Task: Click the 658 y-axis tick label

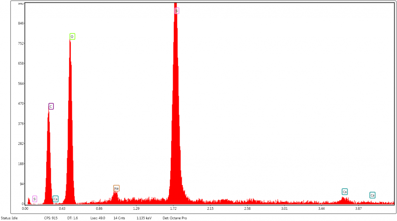Action: click(21, 63)
